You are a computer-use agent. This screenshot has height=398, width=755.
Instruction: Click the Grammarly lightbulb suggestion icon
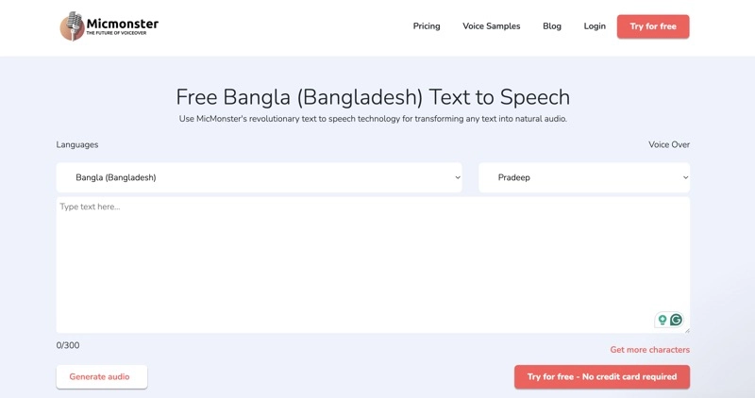(x=663, y=320)
